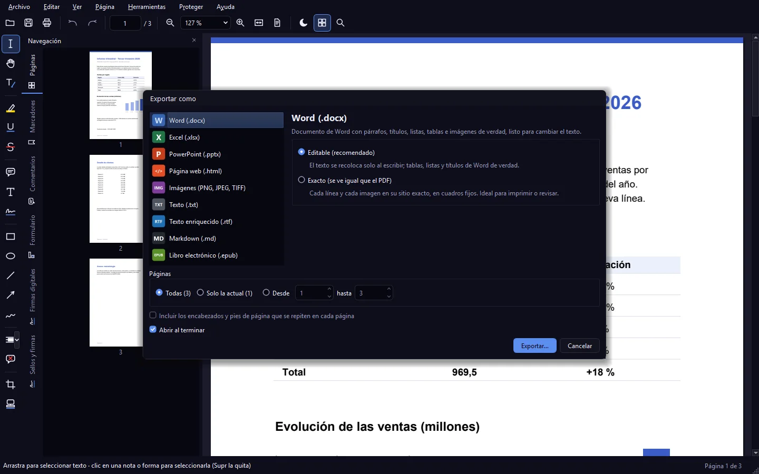Toggle dark mode with the moon icon

point(304,23)
